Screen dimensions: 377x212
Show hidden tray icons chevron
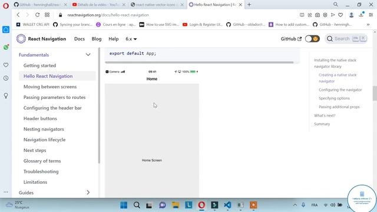[295, 205]
